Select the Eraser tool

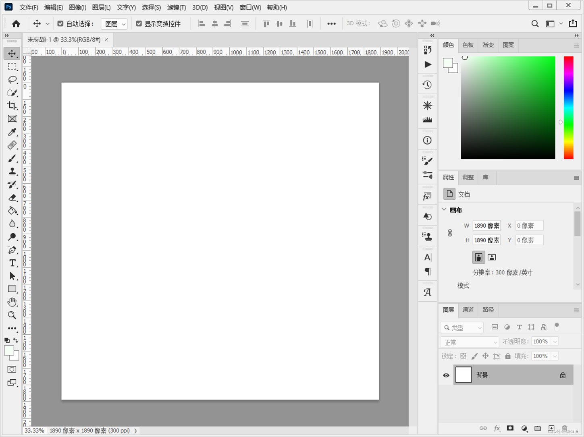point(12,197)
